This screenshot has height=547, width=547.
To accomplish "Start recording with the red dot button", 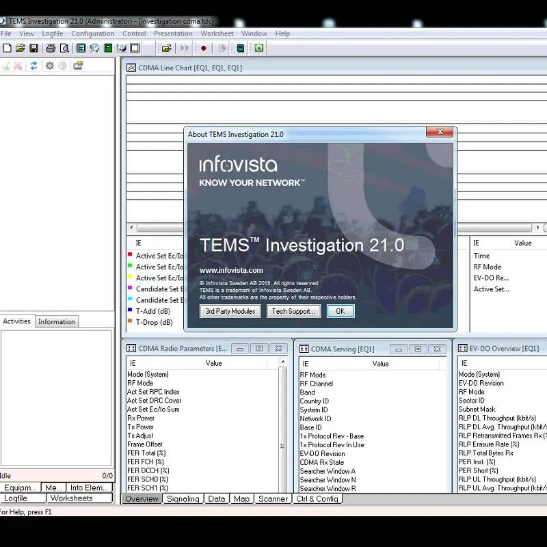I will click(x=204, y=48).
